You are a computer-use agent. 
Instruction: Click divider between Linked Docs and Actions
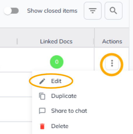point(94,41)
